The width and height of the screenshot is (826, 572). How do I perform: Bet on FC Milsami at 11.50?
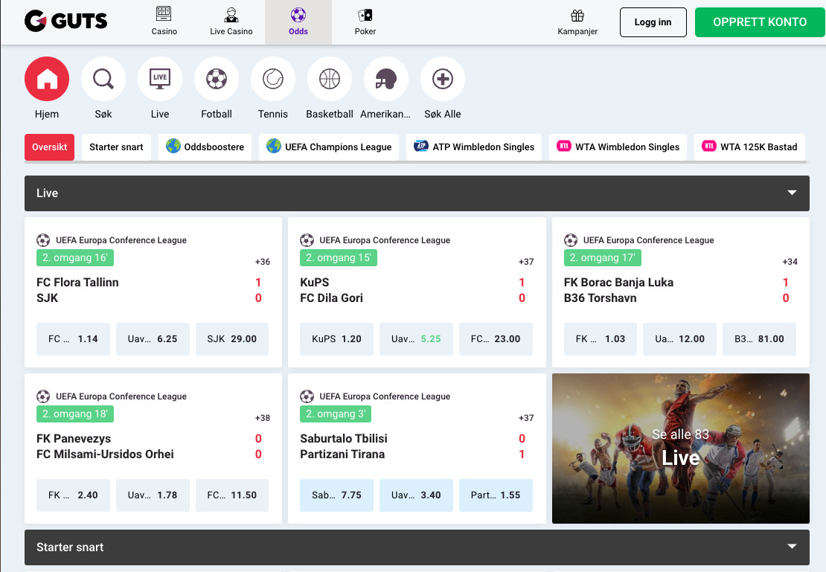[x=232, y=495]
